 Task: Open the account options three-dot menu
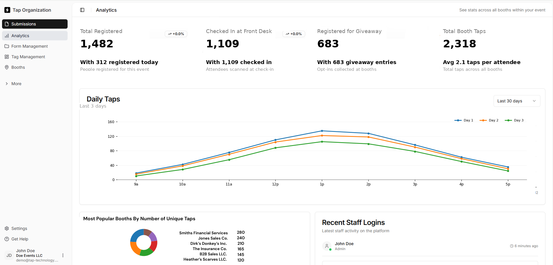click(x=63, y=255)
